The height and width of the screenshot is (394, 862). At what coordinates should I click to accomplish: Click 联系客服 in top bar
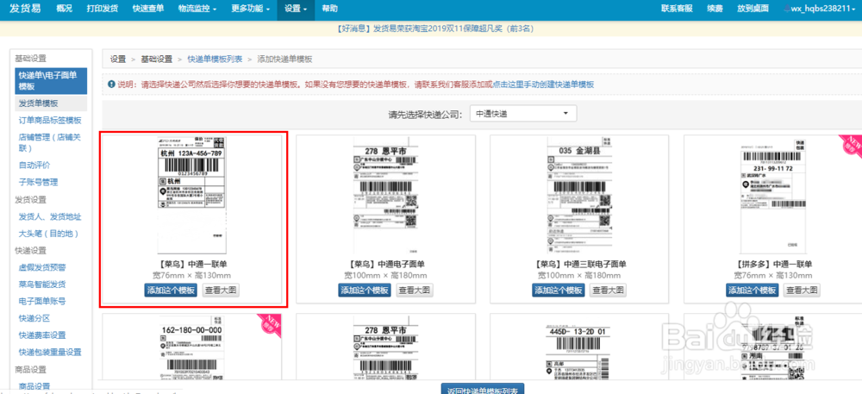[677, 9]
